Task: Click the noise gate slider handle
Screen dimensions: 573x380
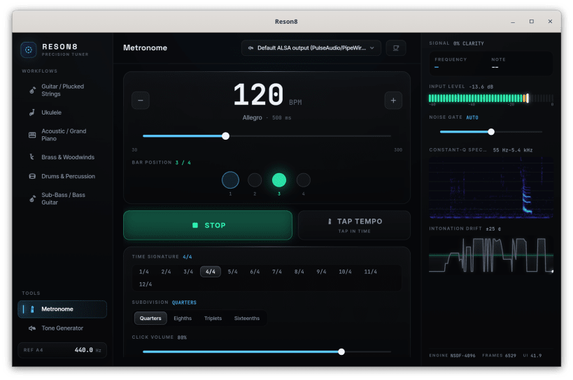Action: 492,131
